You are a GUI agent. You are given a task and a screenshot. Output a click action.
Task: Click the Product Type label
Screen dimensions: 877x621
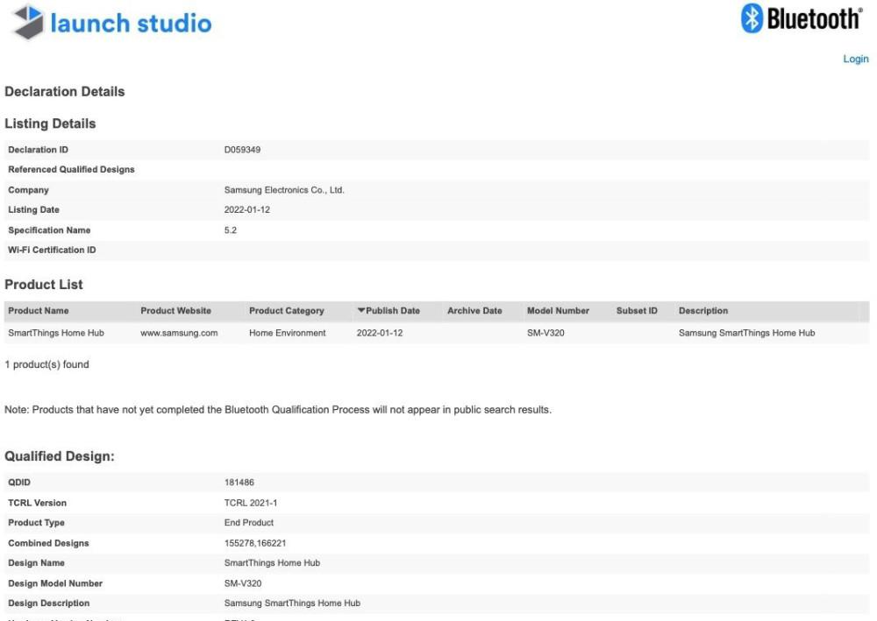(36, 522)
